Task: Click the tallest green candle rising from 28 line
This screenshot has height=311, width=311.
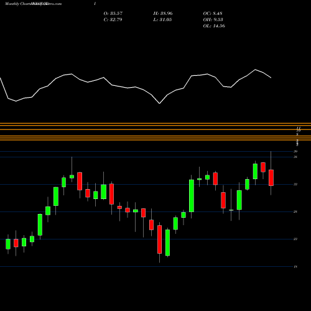Action: click(192, 196)
